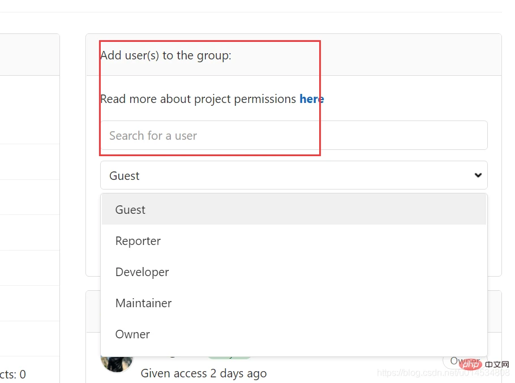Click the dropdown chevron on the role selector
The height and width of the screenshot is (383, 515).
pyautogui.click(x=478, y=175)
